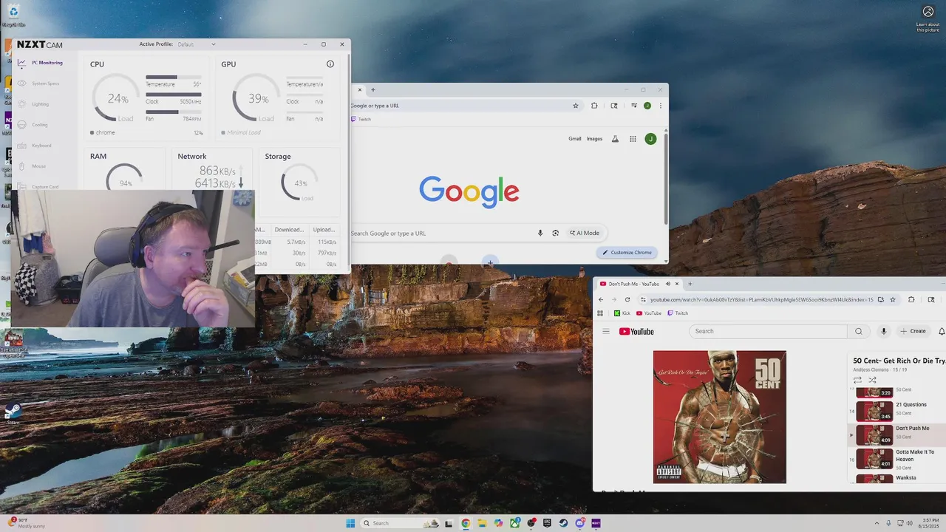Close the Don't Push Me YouTube tab
Image resolution: width=946 pixels, height=532 pixels.
(677, 284)
